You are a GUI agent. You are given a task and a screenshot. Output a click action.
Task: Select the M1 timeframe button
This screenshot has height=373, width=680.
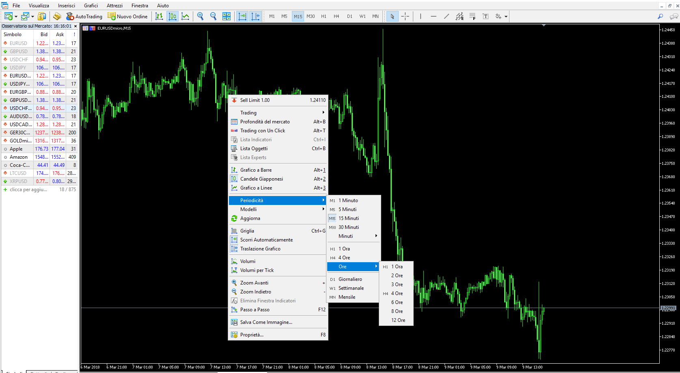click(272, 16)
